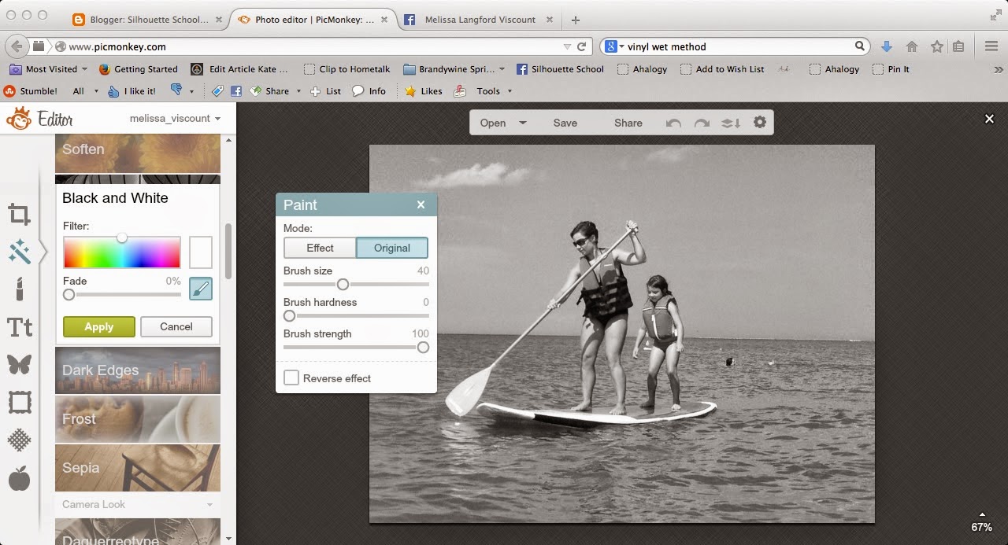This screenshot has width=1008, height=545.
Task: Select the paintbrush toggle in Black and White panel
Action: point(201,289)
